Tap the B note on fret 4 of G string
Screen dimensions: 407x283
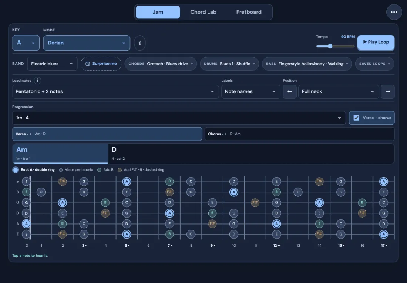pos(105,202)
